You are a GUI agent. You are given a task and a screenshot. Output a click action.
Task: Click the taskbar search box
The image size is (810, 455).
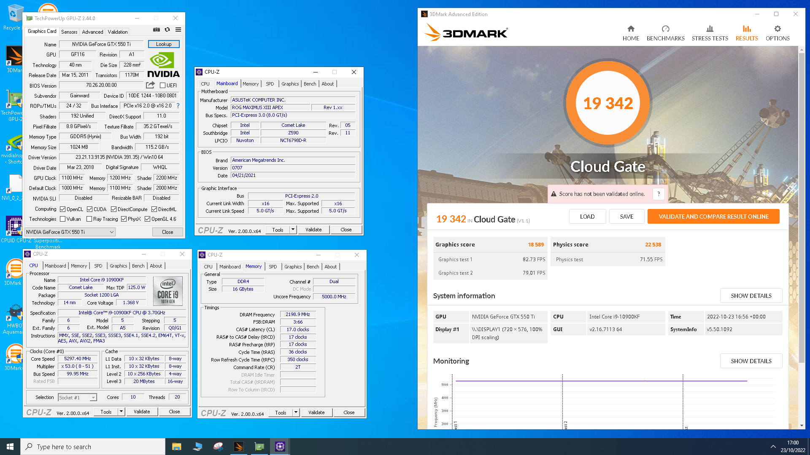(x=93, y=447)
